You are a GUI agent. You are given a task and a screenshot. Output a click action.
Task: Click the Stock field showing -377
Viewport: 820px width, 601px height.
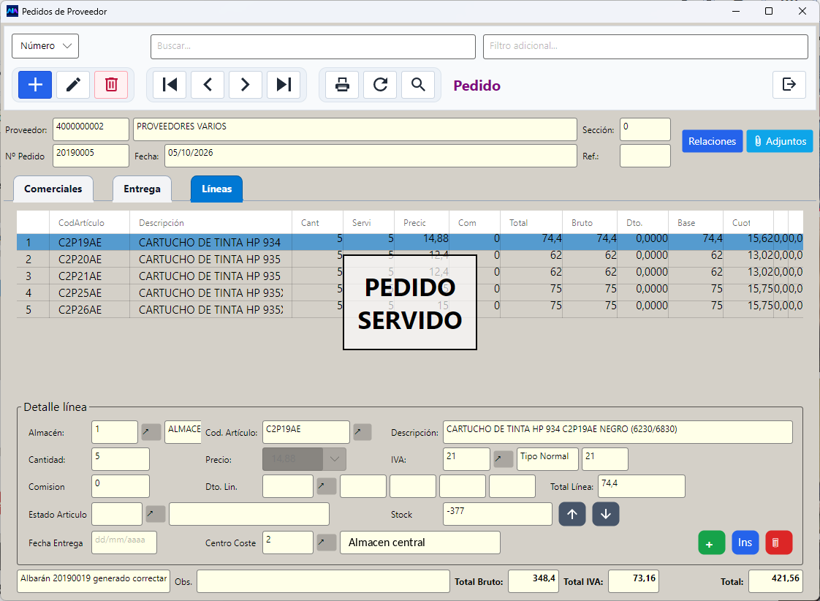click(x=497, y=514)
